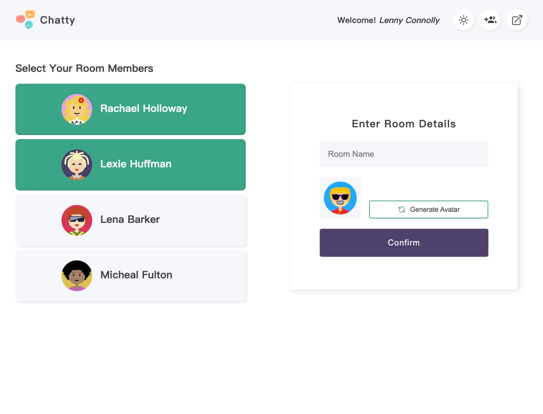The height and width of the screenshot is (414, 543).
Task: Click the Generate Avatar button
Action: pos(429,209)
